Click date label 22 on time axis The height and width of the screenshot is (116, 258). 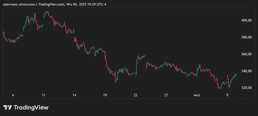[x=136, y=95]
